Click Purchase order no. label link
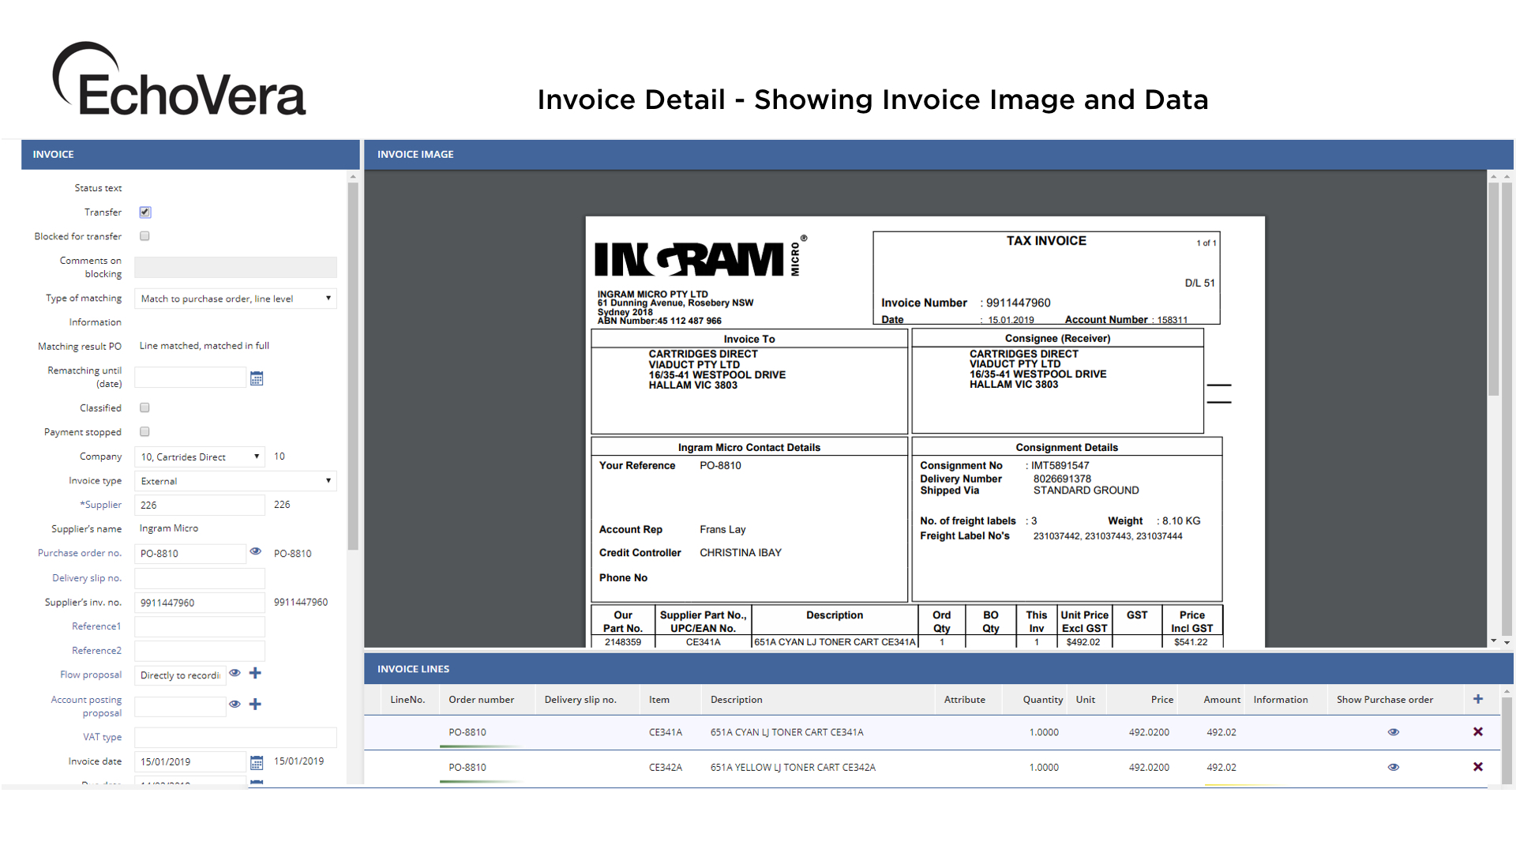The image size is (1516, 853). (x=80, y=553)
